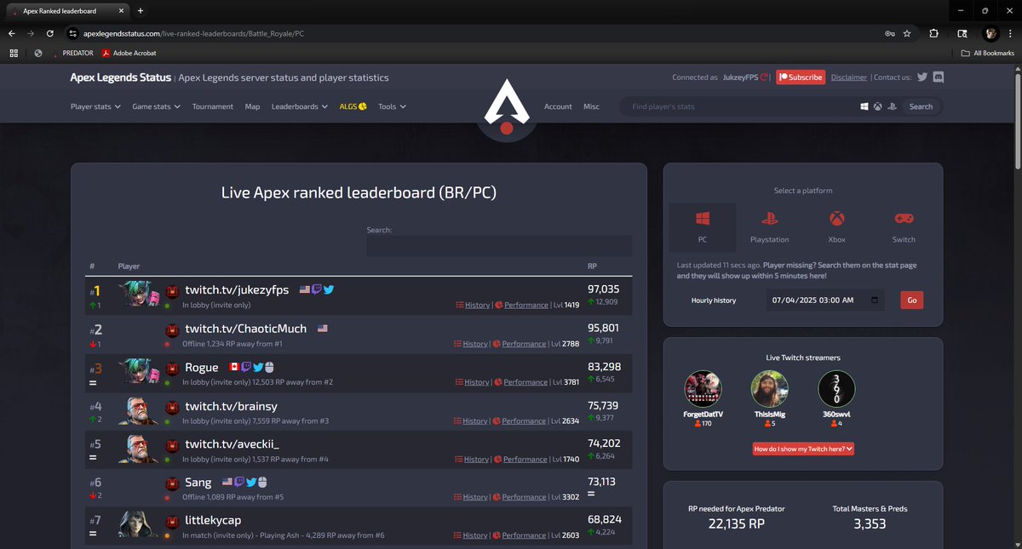Click the red Subscribe Patreon button
The image size is (1022, 549).
coord(801,77)
